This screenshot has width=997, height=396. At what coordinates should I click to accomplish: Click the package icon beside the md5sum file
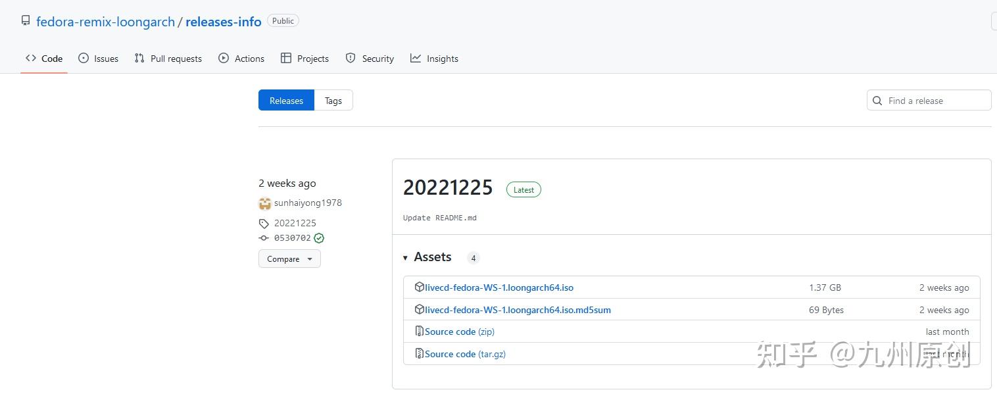[x=419, y=309]
